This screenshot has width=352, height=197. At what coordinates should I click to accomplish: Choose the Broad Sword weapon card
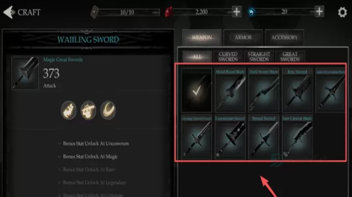pos(264,137)
